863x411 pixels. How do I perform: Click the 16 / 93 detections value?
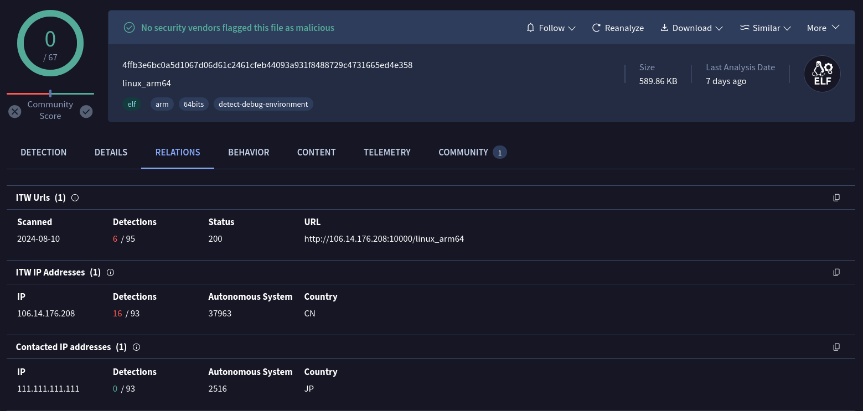coord(126,314)
